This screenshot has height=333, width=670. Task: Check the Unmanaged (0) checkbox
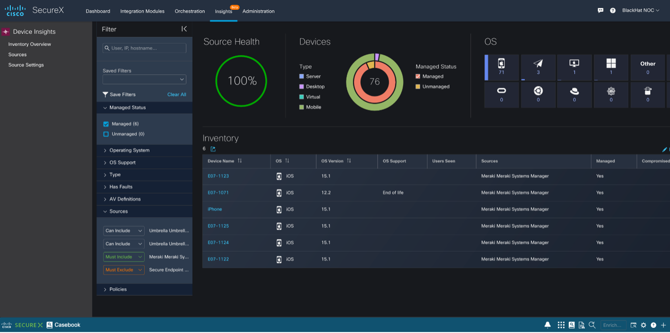pyautogui.click(x=106, y=134)
